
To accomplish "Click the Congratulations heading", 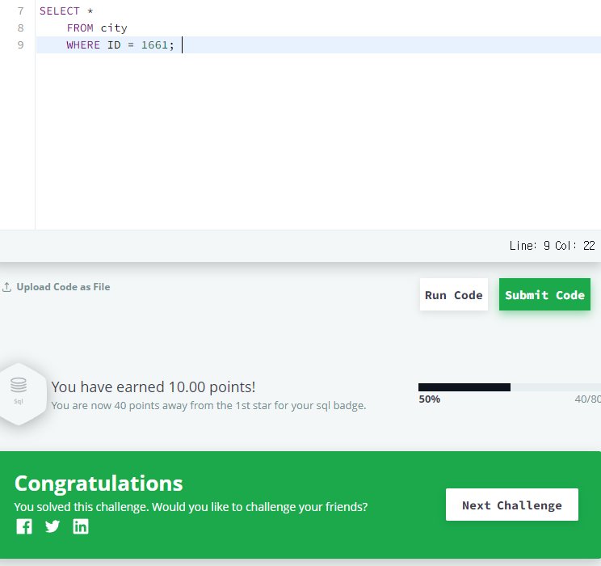I will pyautogui.click(x=99, y=483).
